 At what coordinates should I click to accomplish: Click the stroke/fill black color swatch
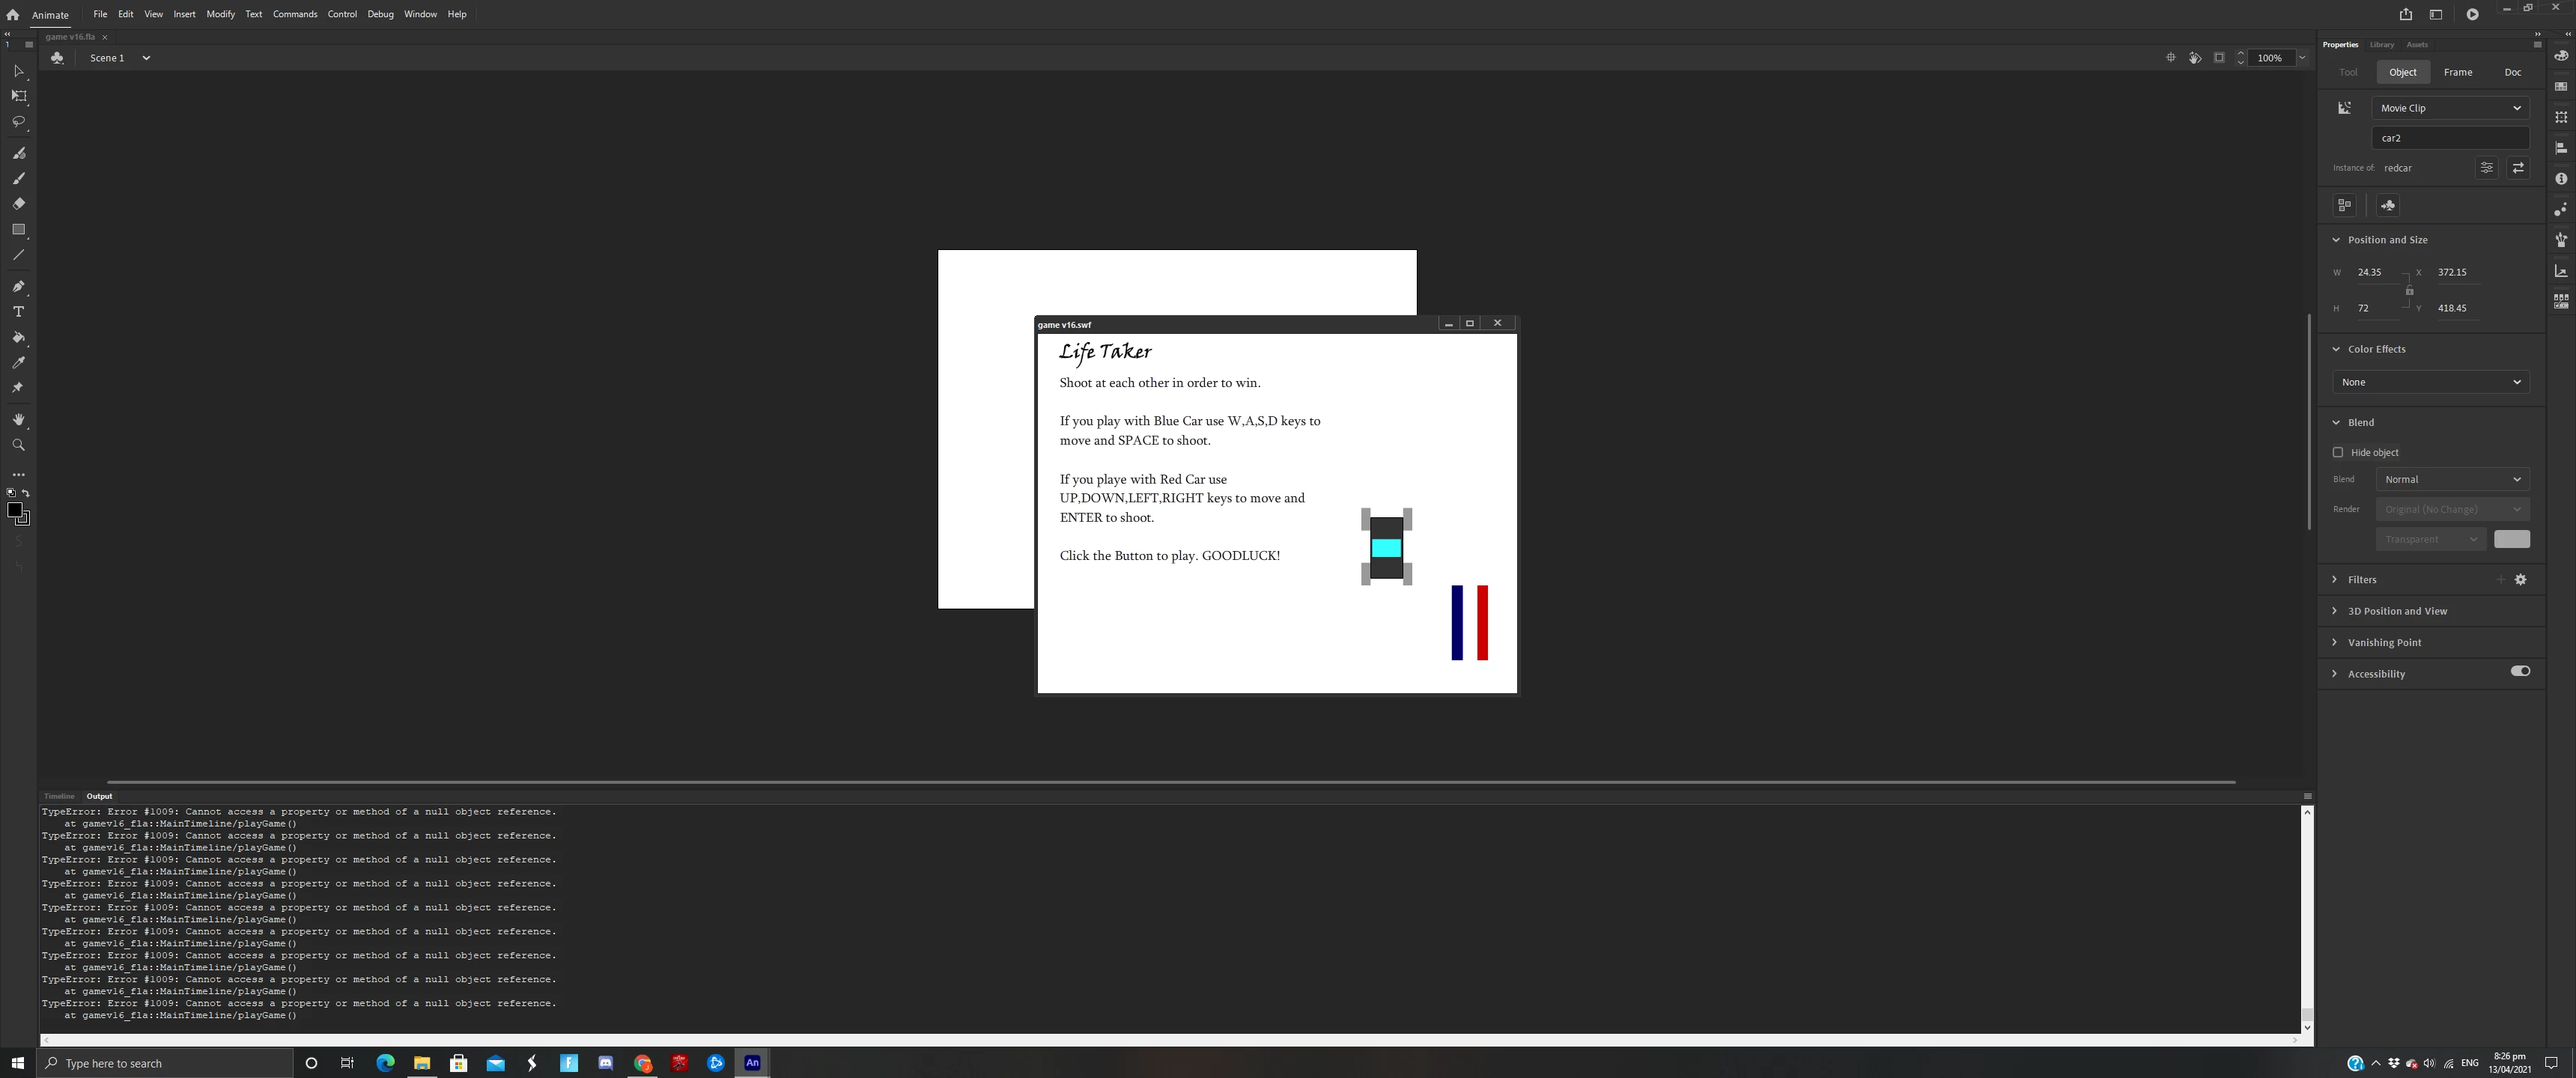(x=15, y=510)
